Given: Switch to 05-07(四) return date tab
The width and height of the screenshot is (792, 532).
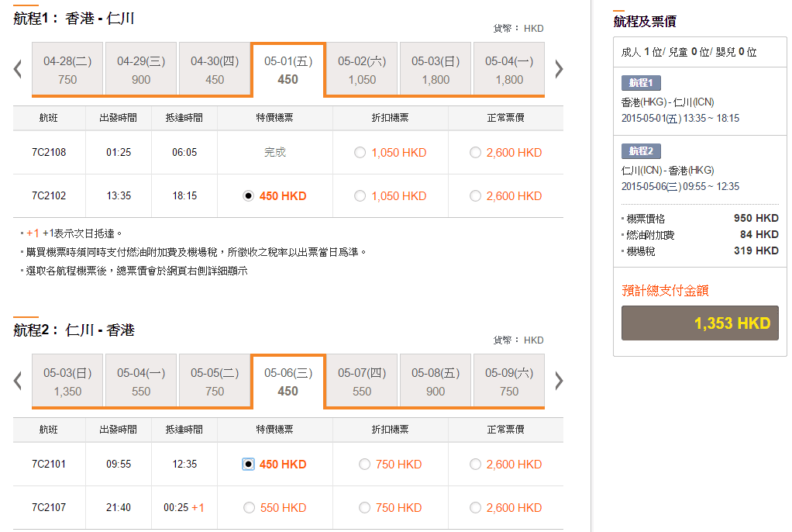Looking at the screenshot, I should [362, 382].
